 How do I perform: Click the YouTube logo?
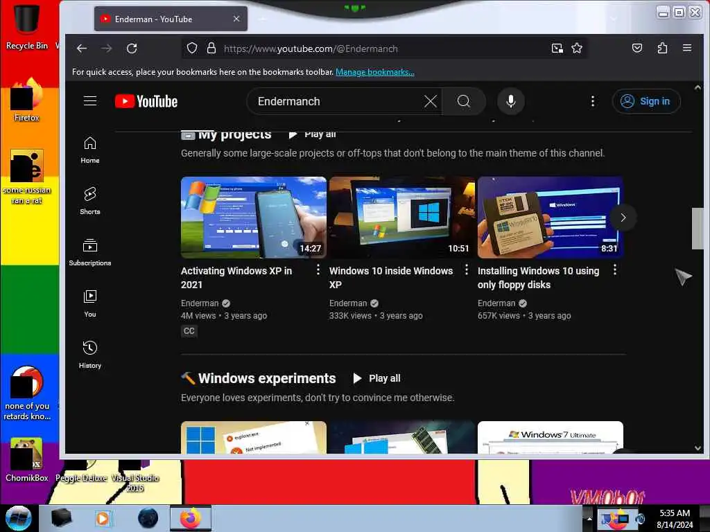pyautogui.click(x=146, y=101)
